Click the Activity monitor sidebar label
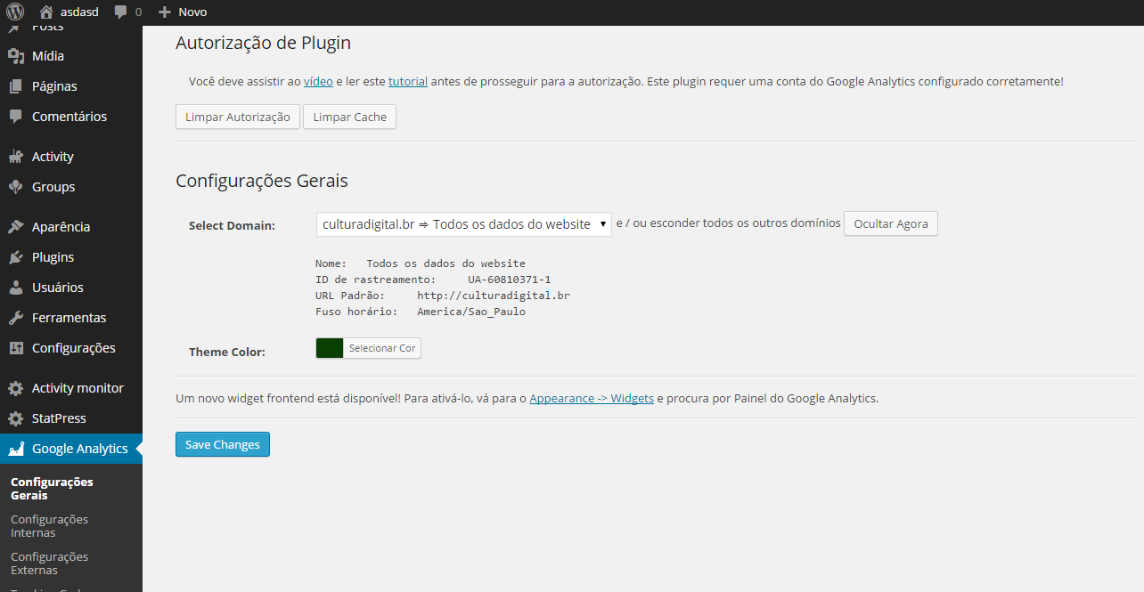1144x592 pixels. point(78,388)
